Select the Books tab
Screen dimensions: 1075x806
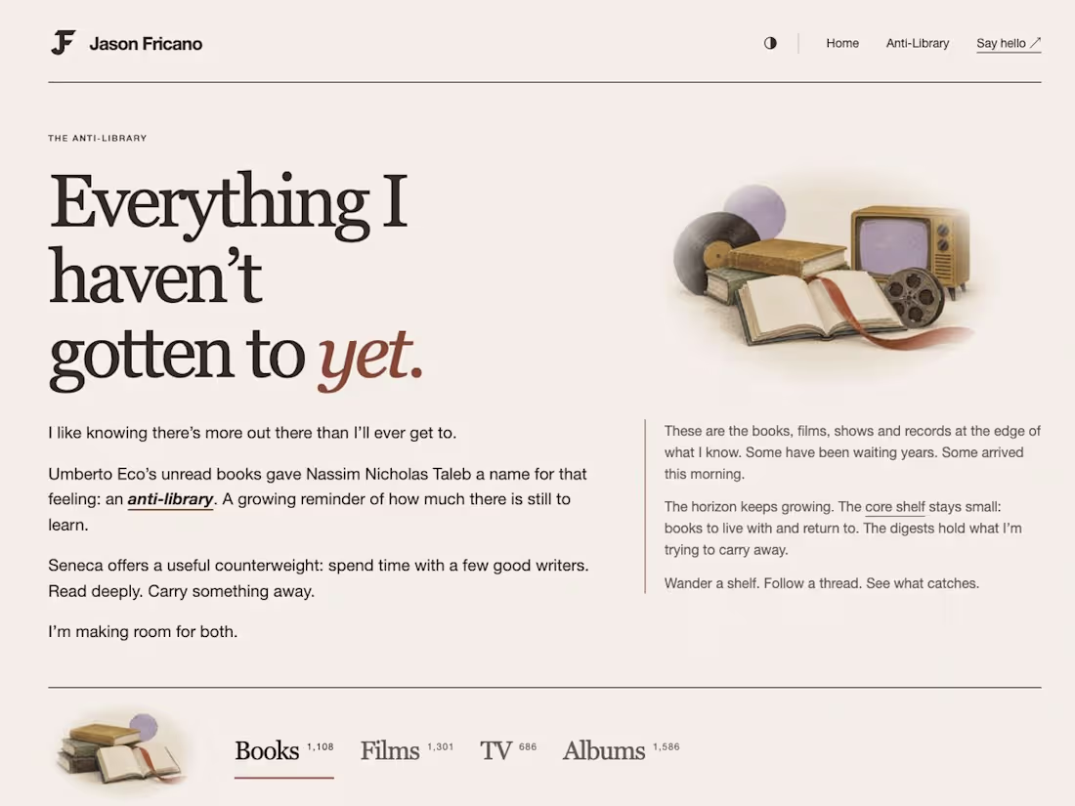click(283, 752)
